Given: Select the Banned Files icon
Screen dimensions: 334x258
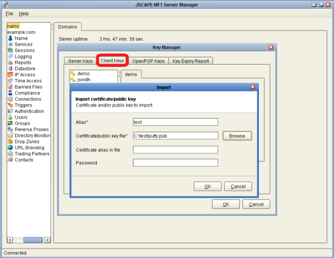Looking at the screenshot, I should point(10,87).
